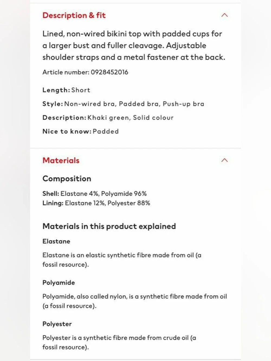Collapse the Materials section chevron
This screenshot has height=361, width=271.
pyautogui.click(x=224, y=160)
